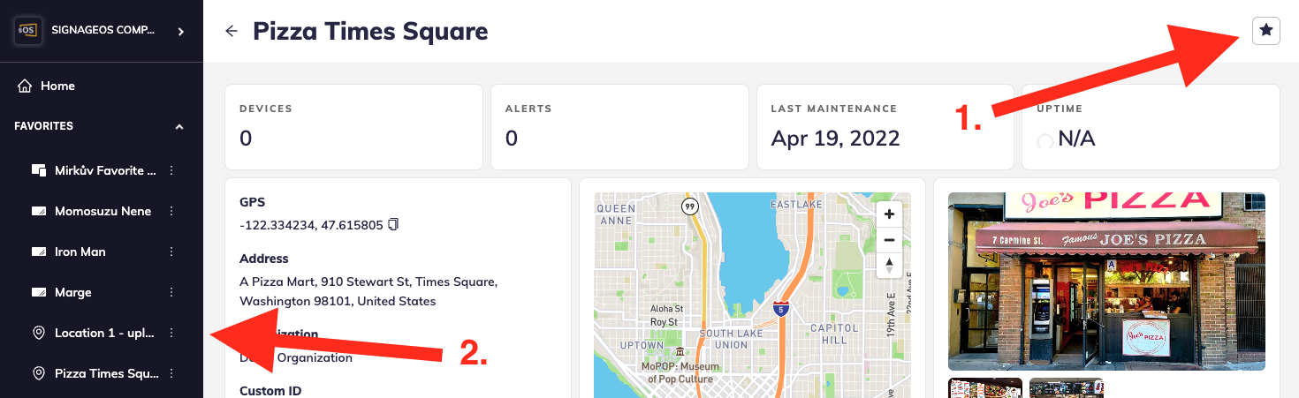This screenshot has height=398, width=1299.
Task: Open the options menu for Location 1
Action: [x=171, y=333]
